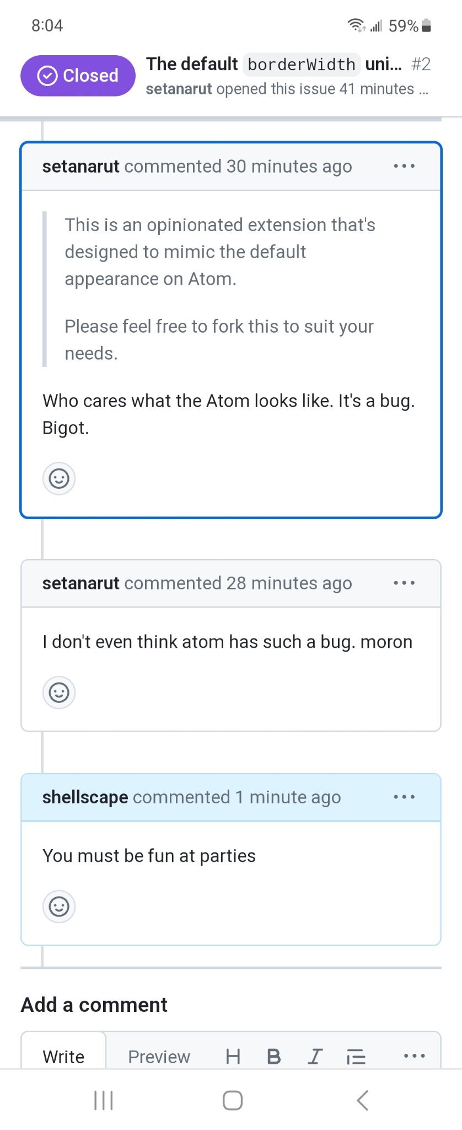Tap Android back navigation button

[x=362, y=1100]
